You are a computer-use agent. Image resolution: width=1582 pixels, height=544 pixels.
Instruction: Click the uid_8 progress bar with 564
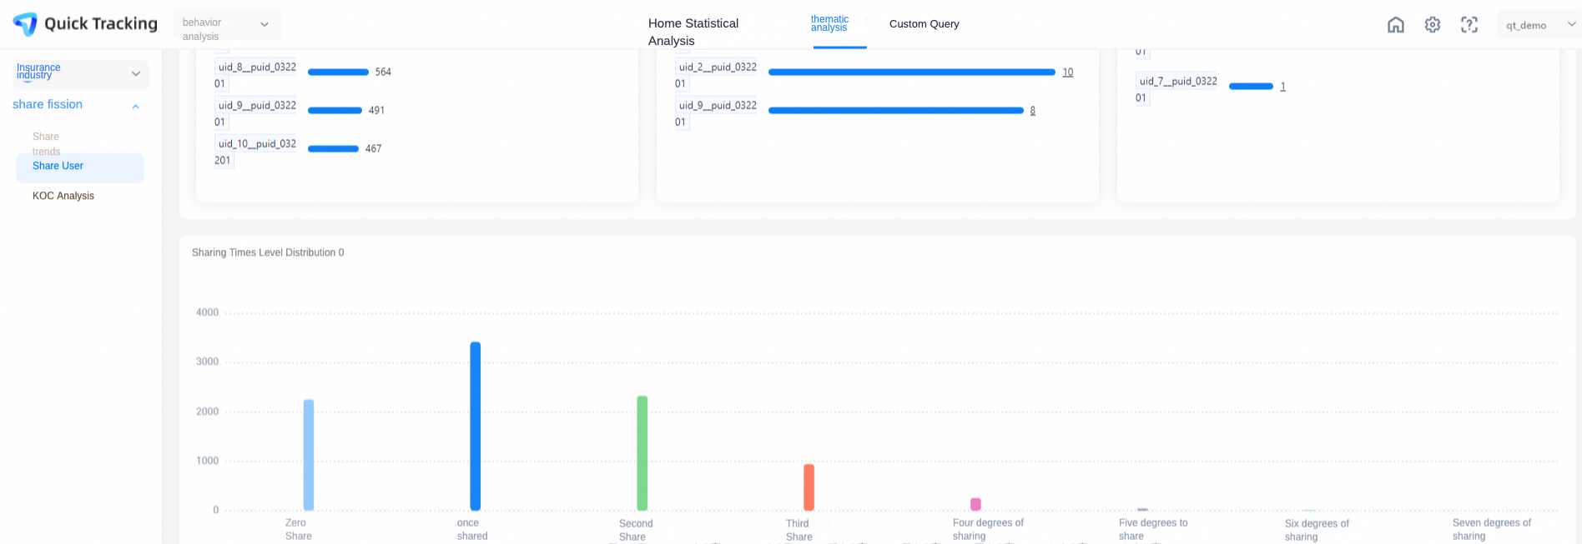pos(338,72)
